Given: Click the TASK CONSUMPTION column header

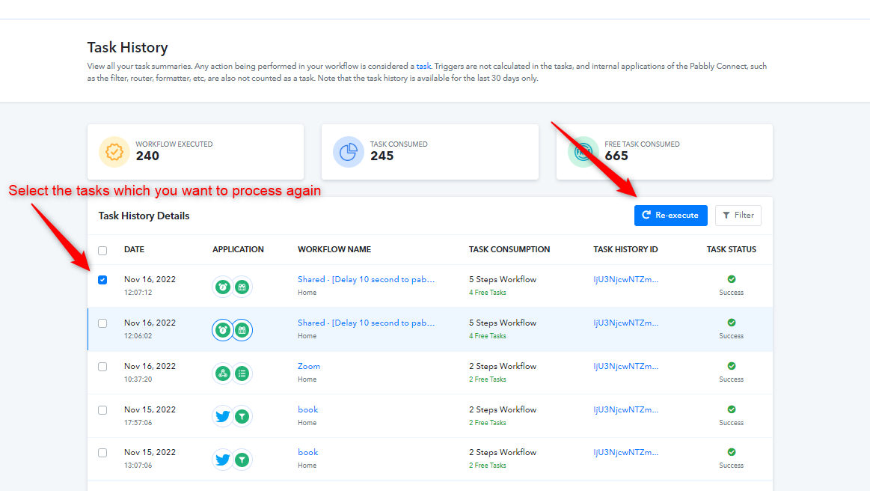Looking at the screenshot, I should [x=509, y=249].
